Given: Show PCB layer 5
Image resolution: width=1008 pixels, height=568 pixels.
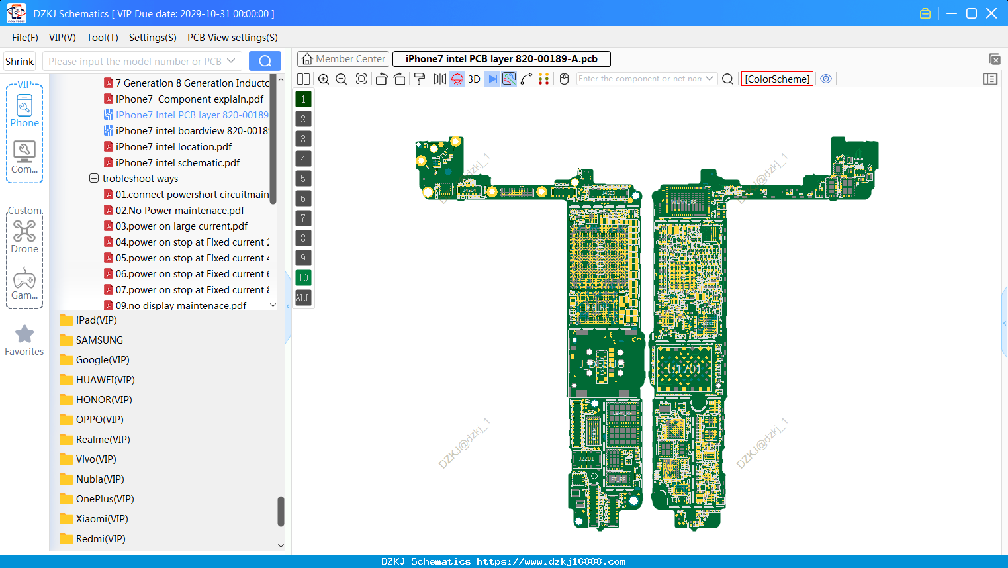Looking at the screenshot, I should click(303, 179).
